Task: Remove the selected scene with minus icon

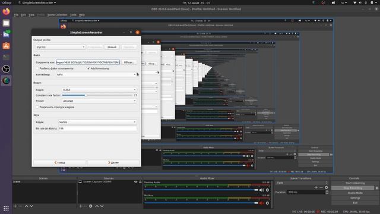Action: pos(20,206)
